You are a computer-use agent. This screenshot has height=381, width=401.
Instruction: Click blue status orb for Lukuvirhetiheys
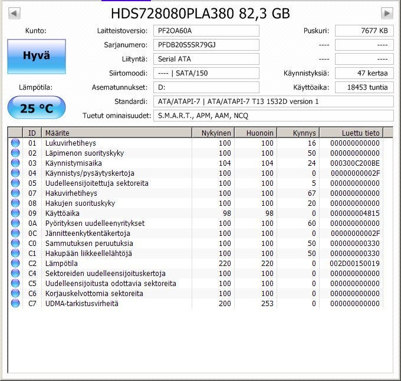click(x=15, y=143)
